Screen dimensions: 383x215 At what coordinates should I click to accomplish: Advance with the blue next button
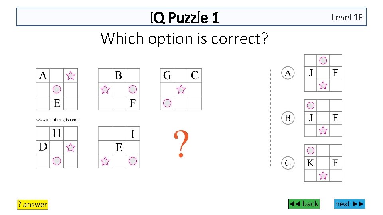(349, 204)
